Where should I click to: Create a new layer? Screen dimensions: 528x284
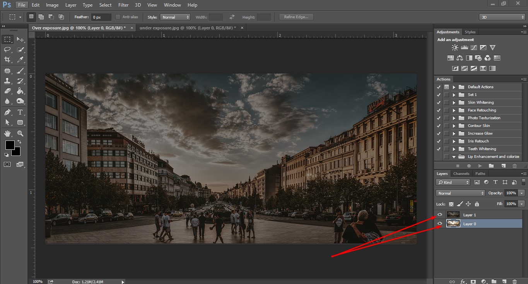pyautogui.click(x=504, y=281)
